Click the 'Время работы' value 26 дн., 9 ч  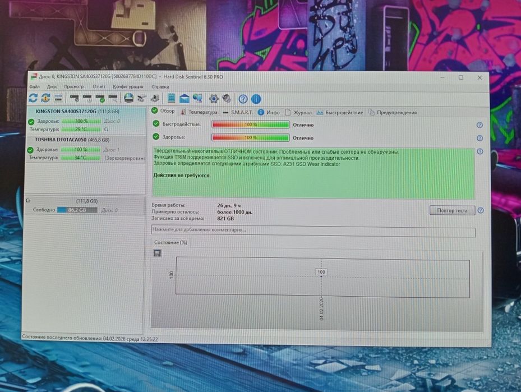[229, 206]
